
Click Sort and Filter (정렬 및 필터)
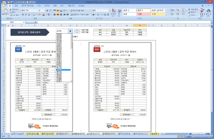tap(202, 12)
